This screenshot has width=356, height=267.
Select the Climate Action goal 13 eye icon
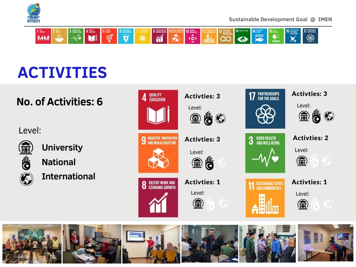[242, 36]
